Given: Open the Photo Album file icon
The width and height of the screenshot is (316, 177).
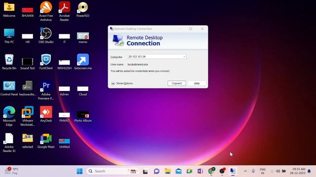Looking at the screenshot, I should [x=83, y=117].
